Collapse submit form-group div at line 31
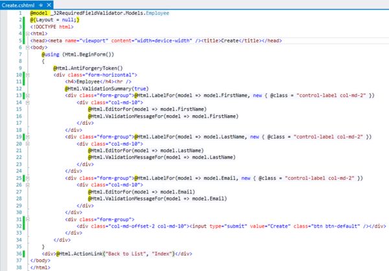 (x=27, y=219)
